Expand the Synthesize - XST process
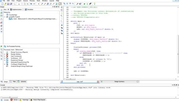 click(x=5, y=58)
